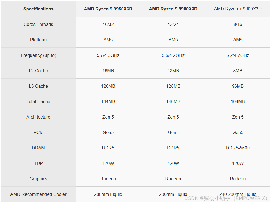Click the 104MB total cache value
The image size is (271, 203).
point(238,102)
